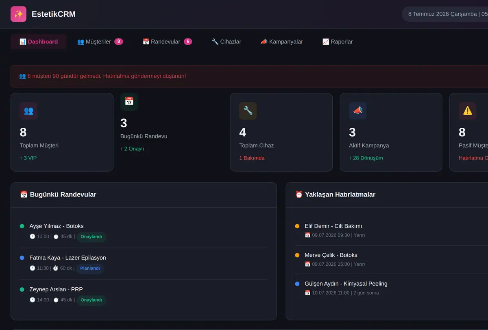This screenshot has width=488, height=330.
Task: Click the Onaylandı badge for Zeynep Arslan
Action: click(91, 300)
